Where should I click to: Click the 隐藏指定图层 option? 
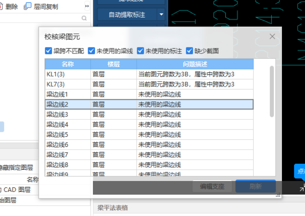click(16, 168)
